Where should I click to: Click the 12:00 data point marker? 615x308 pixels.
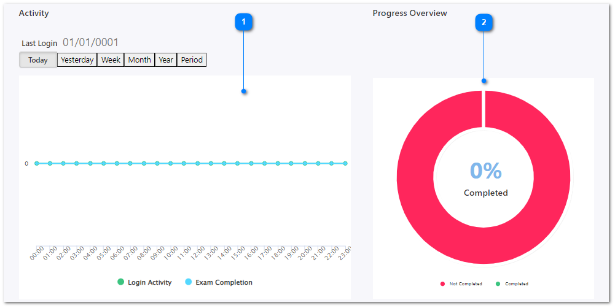point(197,163)
